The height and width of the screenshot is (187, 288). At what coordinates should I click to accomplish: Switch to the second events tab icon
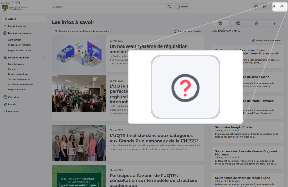(x=238, y=23)
